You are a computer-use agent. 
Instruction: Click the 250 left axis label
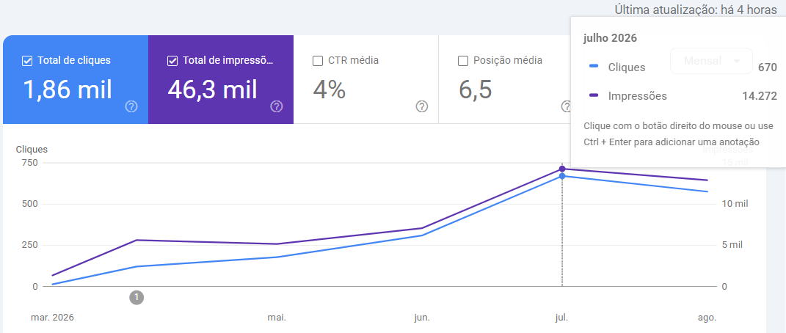point(28,245)
